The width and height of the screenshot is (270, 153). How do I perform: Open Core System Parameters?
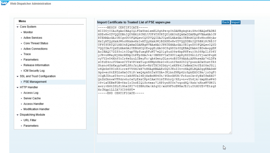tap(31, 60)
